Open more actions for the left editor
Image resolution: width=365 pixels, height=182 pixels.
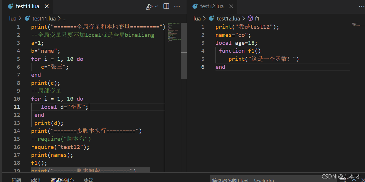[x=177, y=6]
